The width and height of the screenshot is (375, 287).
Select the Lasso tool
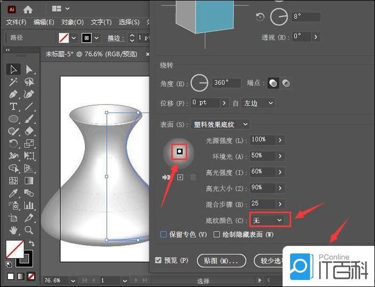coord(29,82)
